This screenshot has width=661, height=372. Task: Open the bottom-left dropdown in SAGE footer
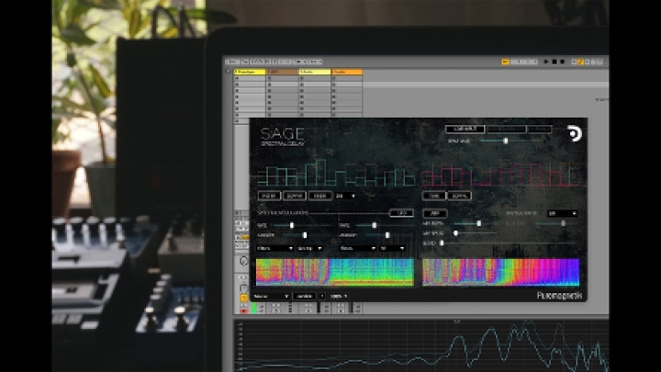point(271,297)
